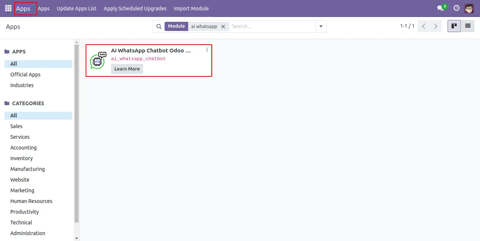
Task: Select All under the APPS section
Action: click(38, 64)
